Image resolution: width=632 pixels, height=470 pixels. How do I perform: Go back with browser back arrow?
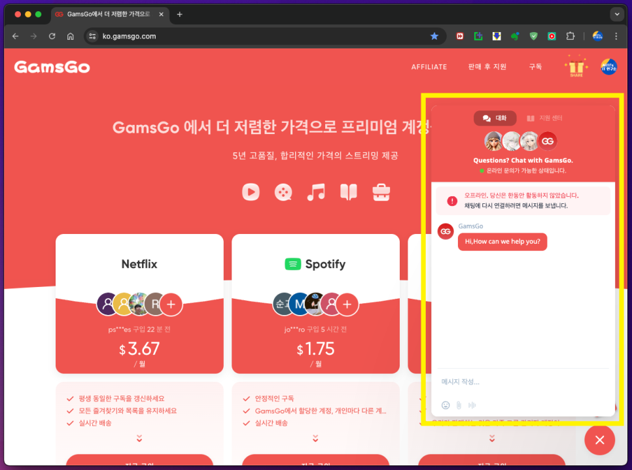coord(15,36)
